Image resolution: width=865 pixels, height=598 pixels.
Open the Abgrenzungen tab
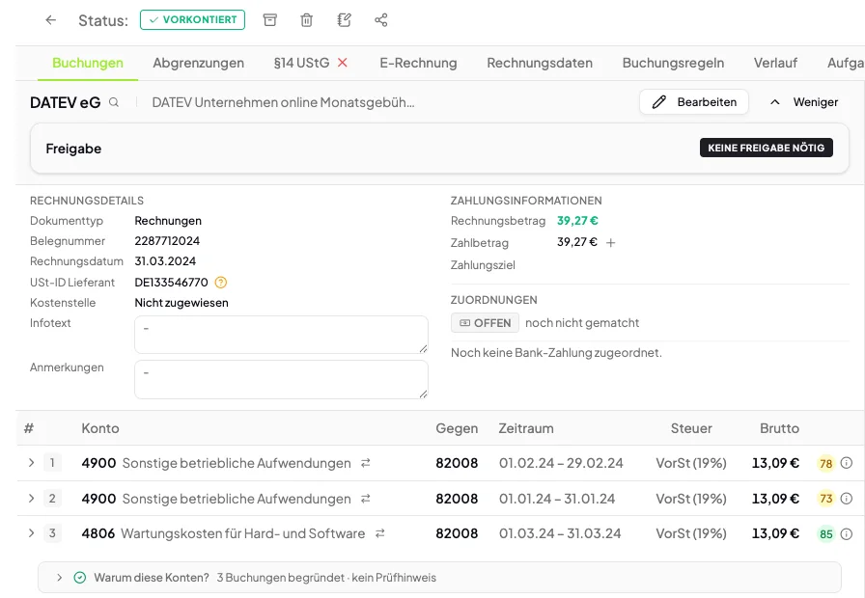point(199,63)
